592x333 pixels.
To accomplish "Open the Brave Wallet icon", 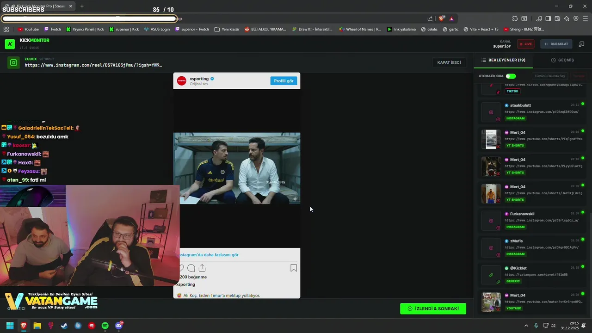I will click(557, 18).
